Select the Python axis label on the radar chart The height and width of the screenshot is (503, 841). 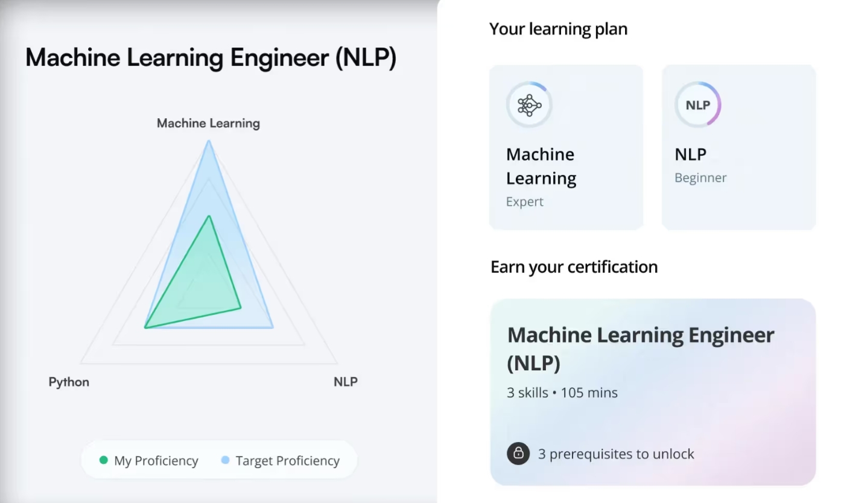click(69, 382)
